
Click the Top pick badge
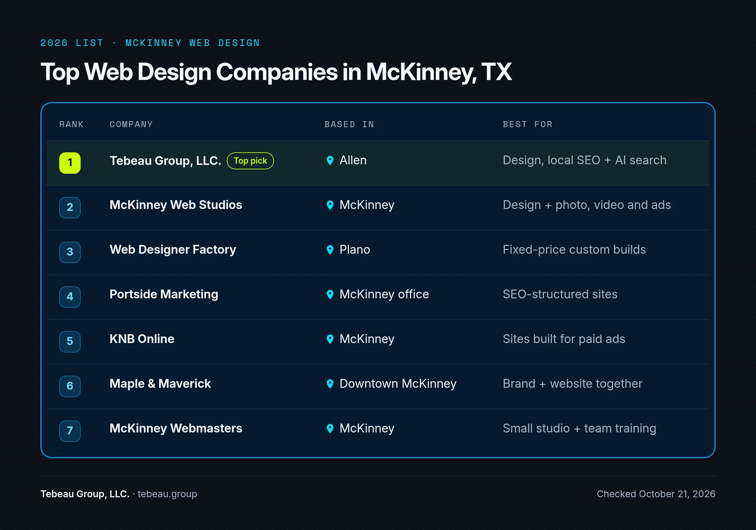tap(250, 161)
